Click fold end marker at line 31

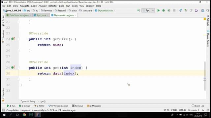point(18,79)
